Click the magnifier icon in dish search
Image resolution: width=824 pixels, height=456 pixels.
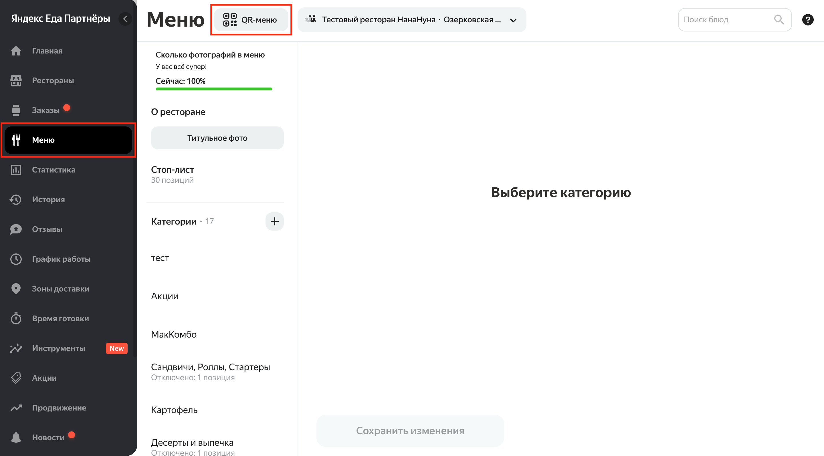point(779,20)
